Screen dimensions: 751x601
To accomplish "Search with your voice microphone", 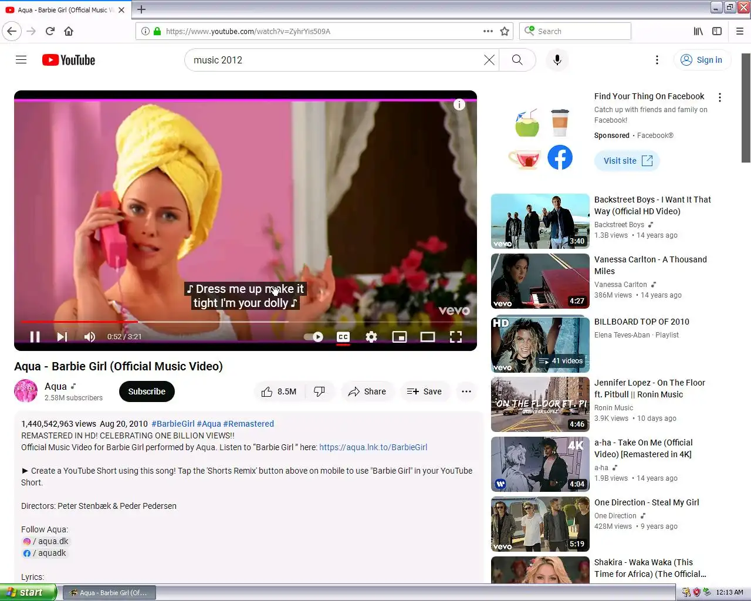I will 557,60.
